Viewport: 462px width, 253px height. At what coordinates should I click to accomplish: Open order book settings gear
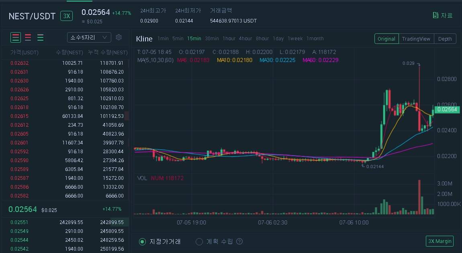point(119,37)
